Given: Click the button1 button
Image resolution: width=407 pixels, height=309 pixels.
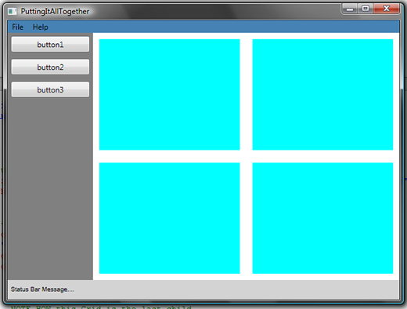Looking at the screenshot, I should (x=50, y=45).
